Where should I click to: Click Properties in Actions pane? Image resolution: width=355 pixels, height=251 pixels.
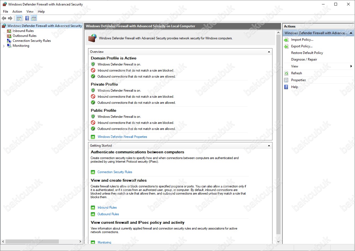(298, 80)
